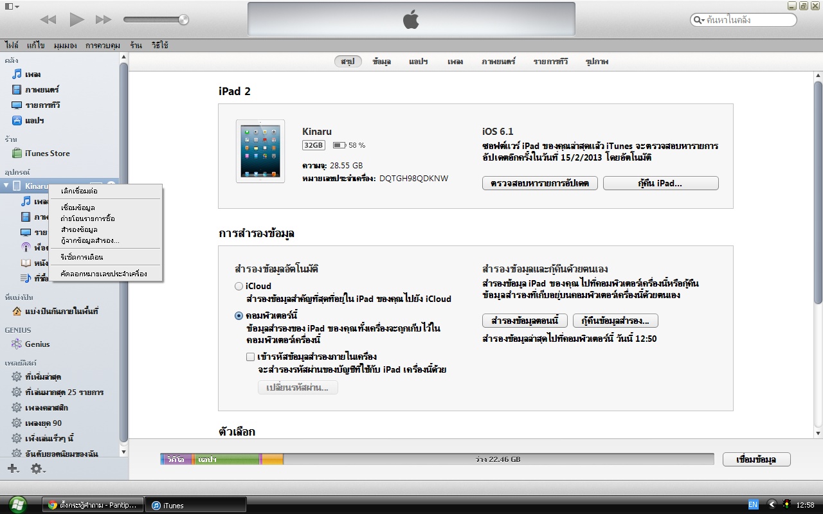Open the ที่เพิ่มล่าสุด smart playlist gear icon
The width and height of the screenshot is (823, 514).
click(17, 377)
